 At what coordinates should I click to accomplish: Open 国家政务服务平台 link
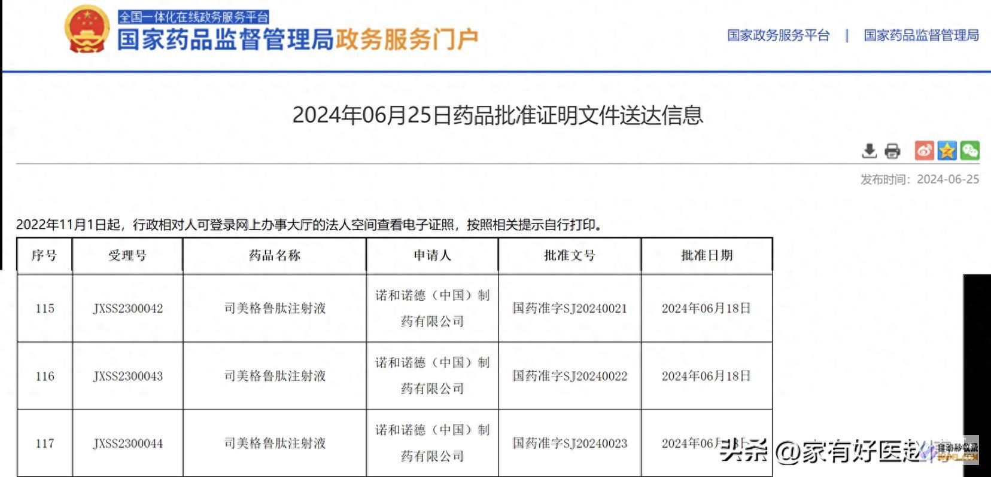point(779,35)
